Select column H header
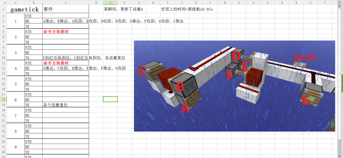Image resolution: width=343 pixels, height=158 pixels. pos(153,2)
